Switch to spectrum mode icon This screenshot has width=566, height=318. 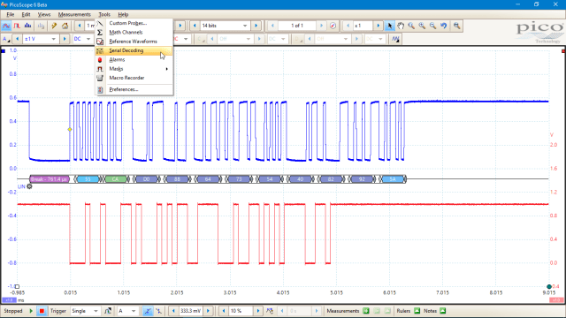[x=27, y=26]
